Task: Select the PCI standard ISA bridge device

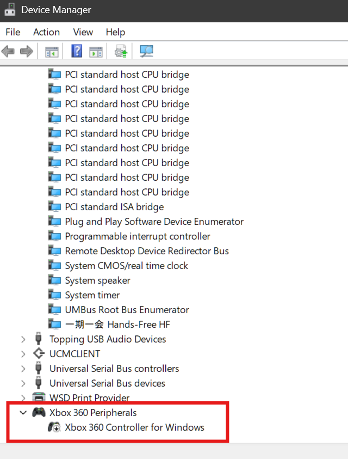Action: point(114,207)
